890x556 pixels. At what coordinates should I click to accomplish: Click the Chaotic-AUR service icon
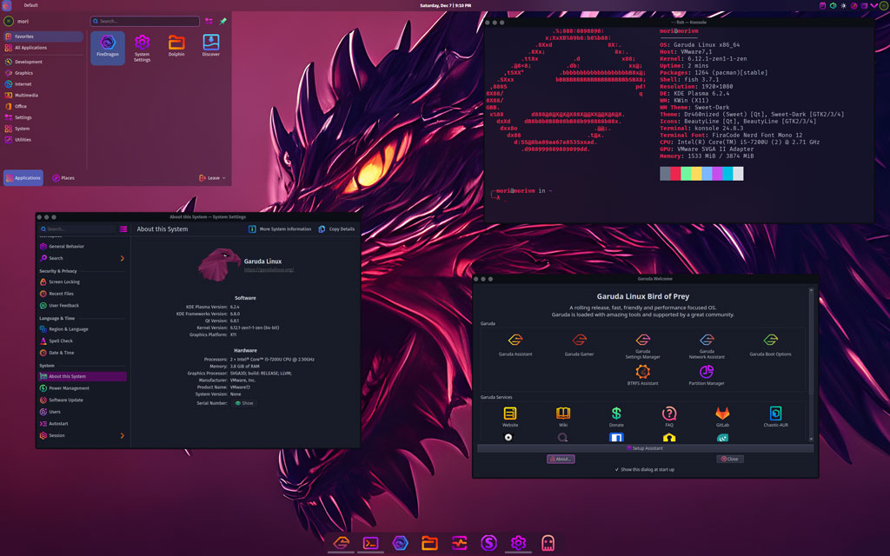pos(775,414)
